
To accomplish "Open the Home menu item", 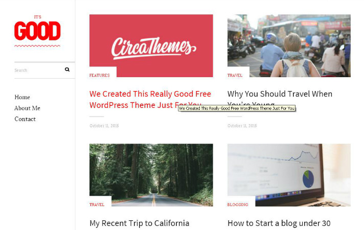I will (x=22, y=97).
